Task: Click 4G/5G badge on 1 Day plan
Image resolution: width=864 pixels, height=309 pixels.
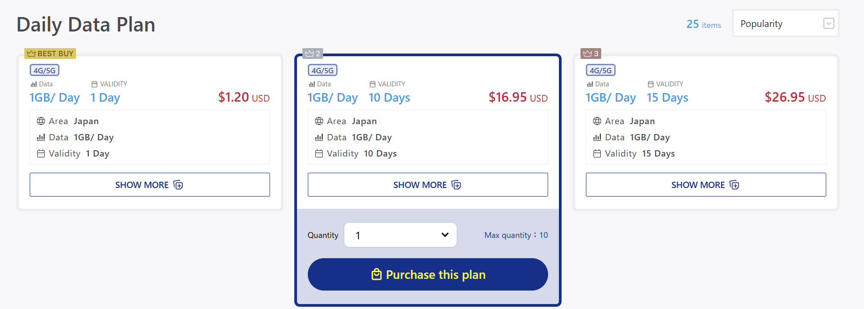Action: pos(45,70)
